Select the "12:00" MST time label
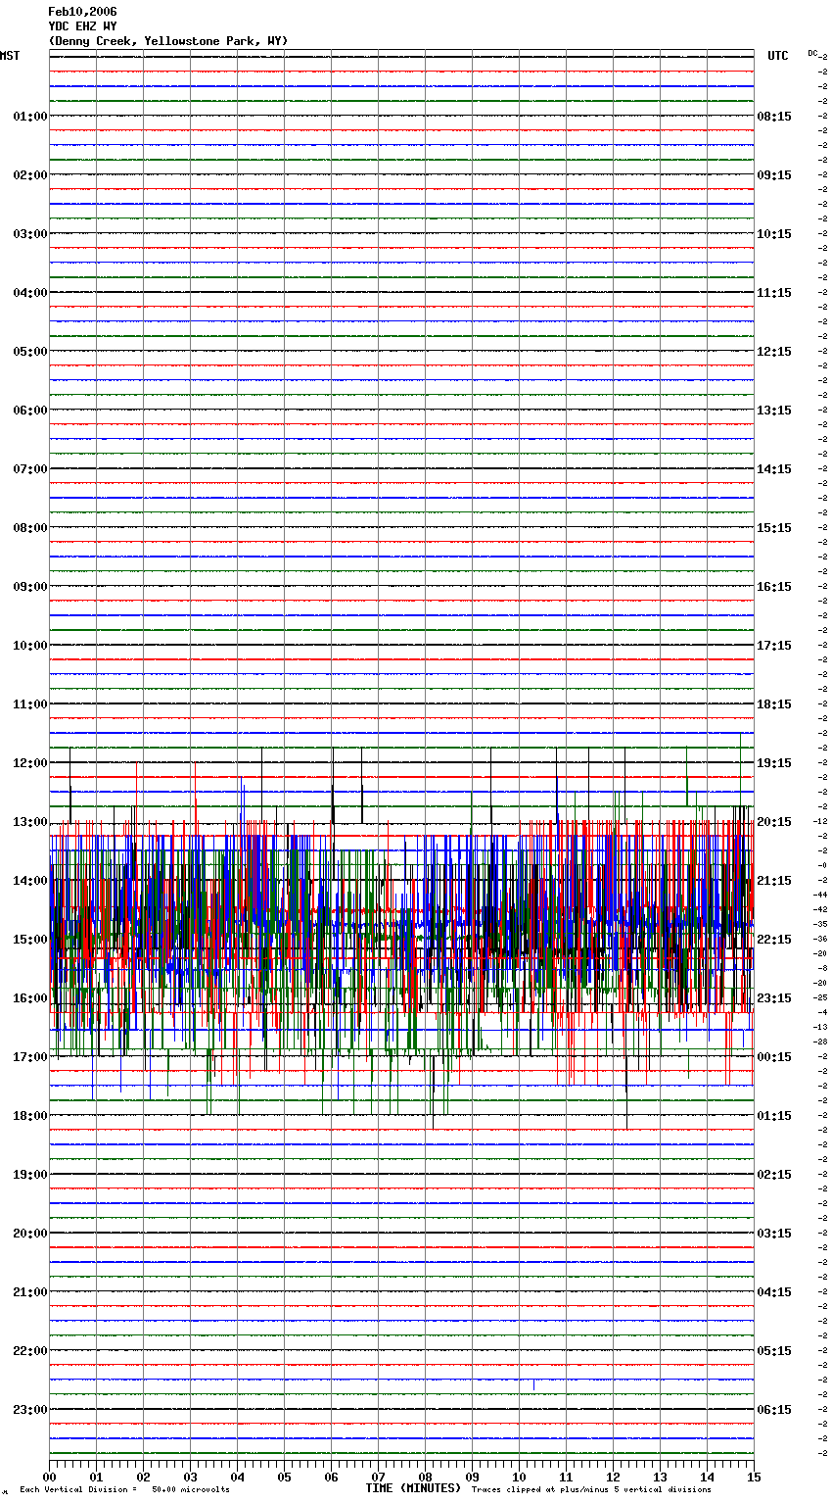This screenshot has width=832, height=1503. point(30,763)
